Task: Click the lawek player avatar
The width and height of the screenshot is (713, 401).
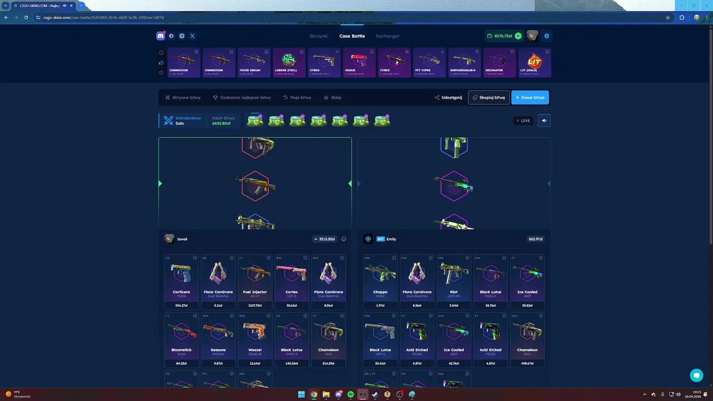Action: 169,239
